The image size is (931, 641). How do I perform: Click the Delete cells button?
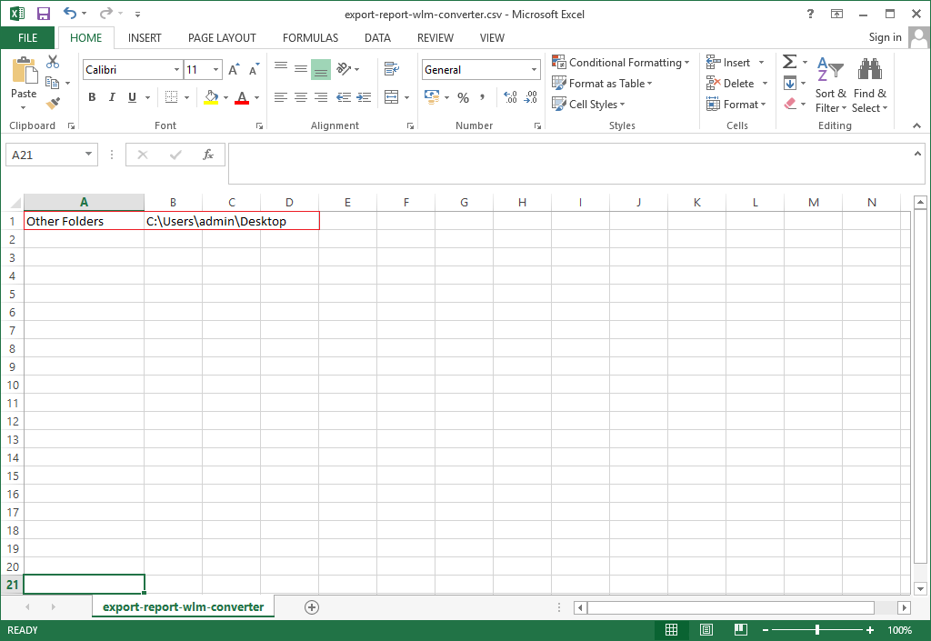[730, 83]
